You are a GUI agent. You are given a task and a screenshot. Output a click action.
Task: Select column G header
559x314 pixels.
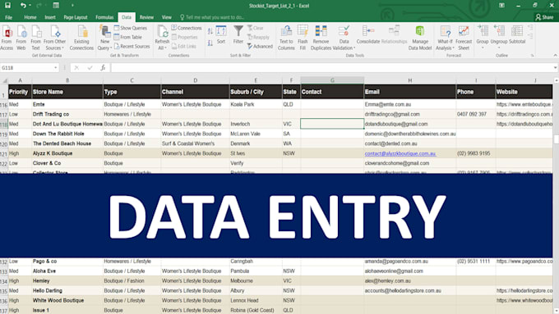tap(332, 80)
